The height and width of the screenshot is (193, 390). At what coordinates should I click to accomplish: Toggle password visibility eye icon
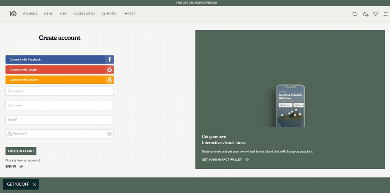110,134
